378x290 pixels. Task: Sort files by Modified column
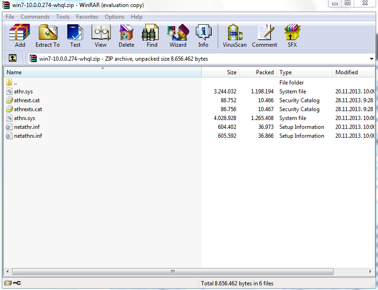(353, 72)
